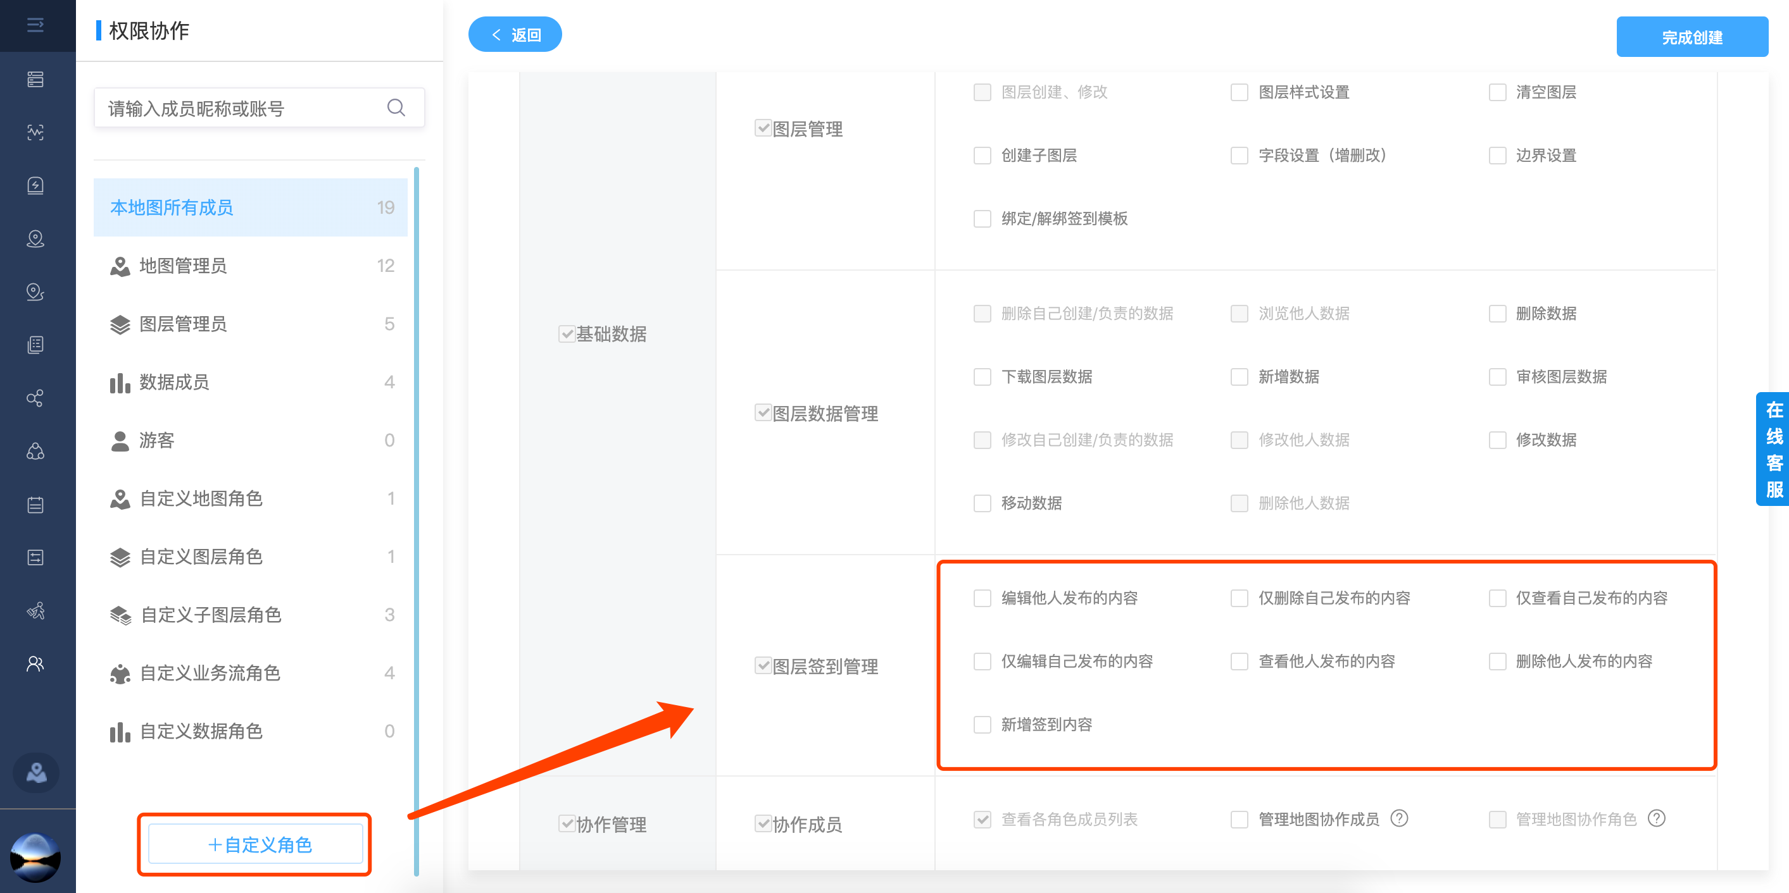This screenshot has height=893, width=1789.
Task: Open the satellite sidebar icon
Action: (35, 610)
